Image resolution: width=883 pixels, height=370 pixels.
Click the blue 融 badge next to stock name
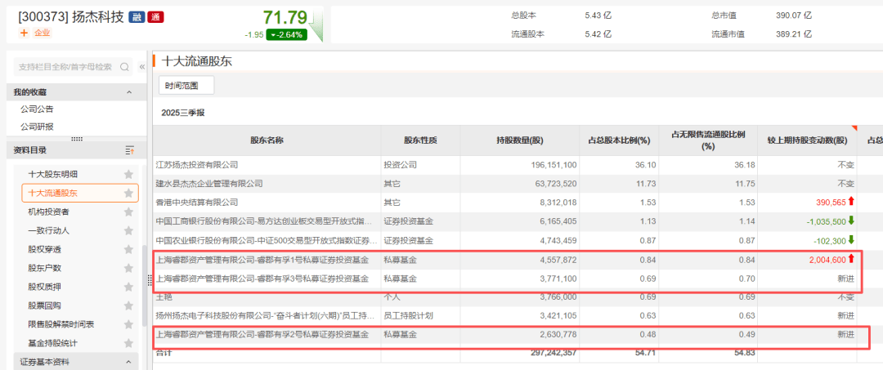(137, 16)
